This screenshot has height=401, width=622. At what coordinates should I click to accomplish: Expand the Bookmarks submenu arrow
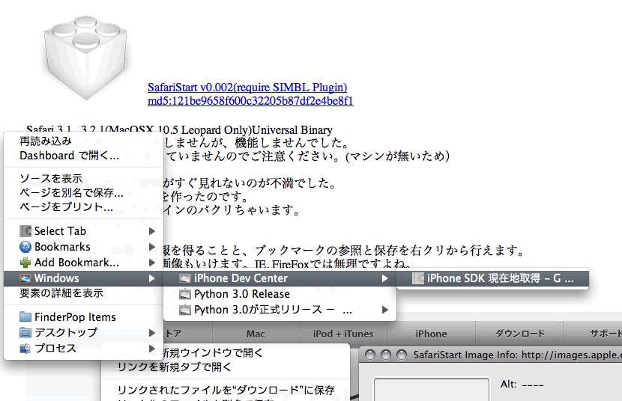152,247
